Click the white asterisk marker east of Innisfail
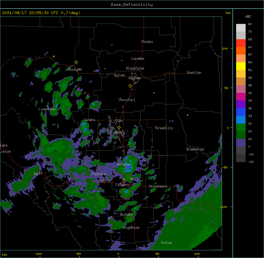Viewport: 264px width, 258px height. pyautogui.click(x=154, y=93)
